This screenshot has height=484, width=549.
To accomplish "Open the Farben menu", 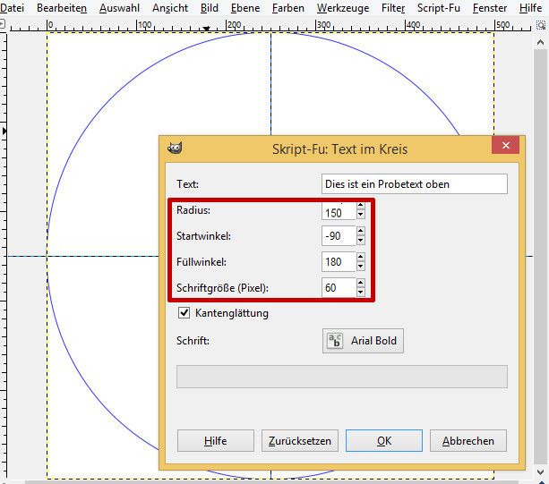I will [x=288, y=8].
